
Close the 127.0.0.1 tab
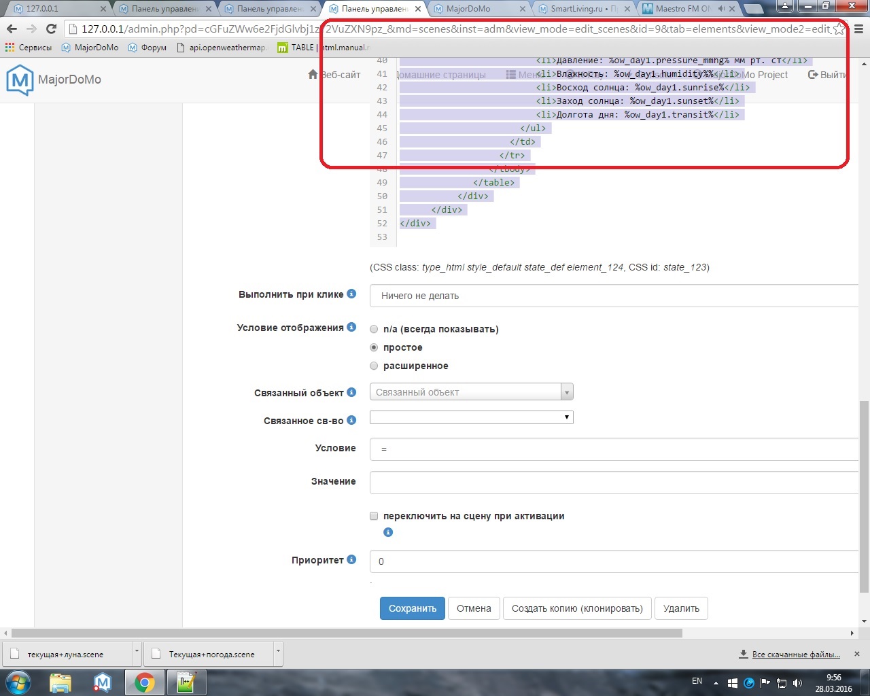tap(103, 9)
